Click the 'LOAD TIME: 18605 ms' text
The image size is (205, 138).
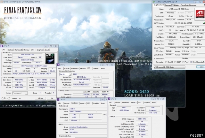point(142,95)
